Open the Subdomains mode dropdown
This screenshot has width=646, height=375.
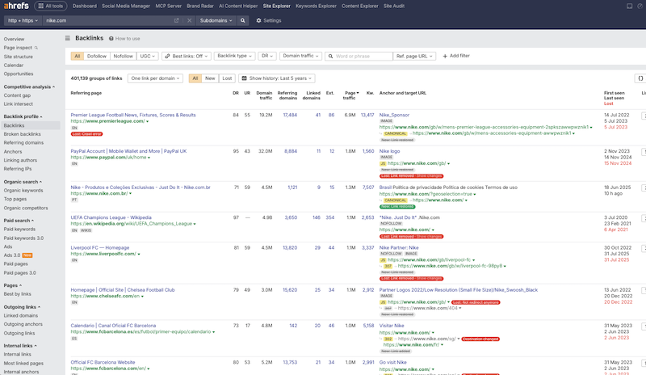pos(216,20)
